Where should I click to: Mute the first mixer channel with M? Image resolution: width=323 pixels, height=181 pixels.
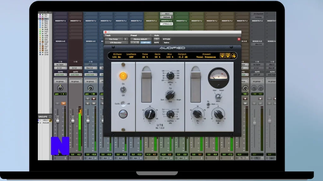(63, 103)
